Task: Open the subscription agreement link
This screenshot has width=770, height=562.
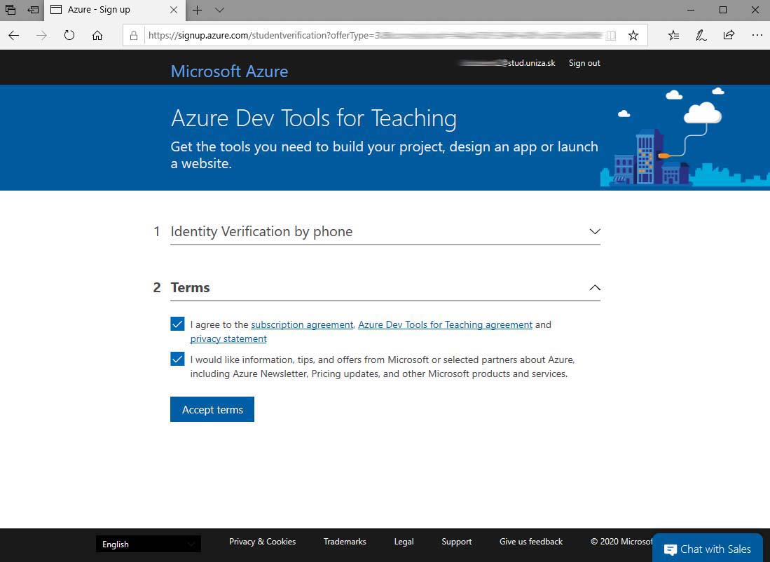Action: tap(302, 324)
